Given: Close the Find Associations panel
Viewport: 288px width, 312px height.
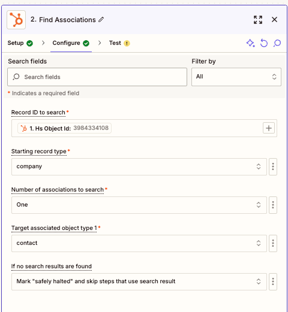Looking at the screenshot, I should 275,20.
